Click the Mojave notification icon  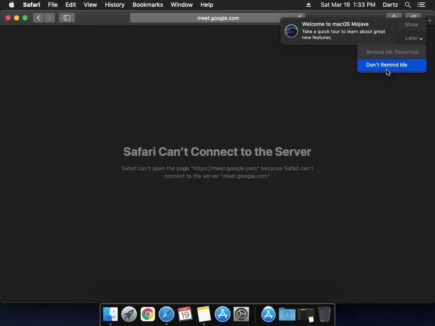(x=291, y=31)
